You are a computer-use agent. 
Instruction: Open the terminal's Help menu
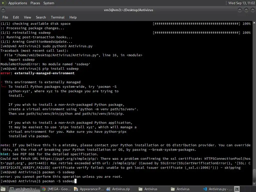73,17
